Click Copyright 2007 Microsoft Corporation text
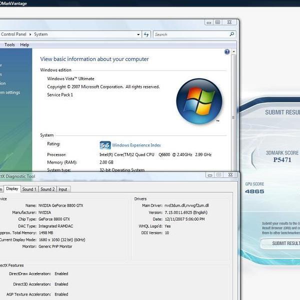Viewport: 300px width, 300px height. 103,87
